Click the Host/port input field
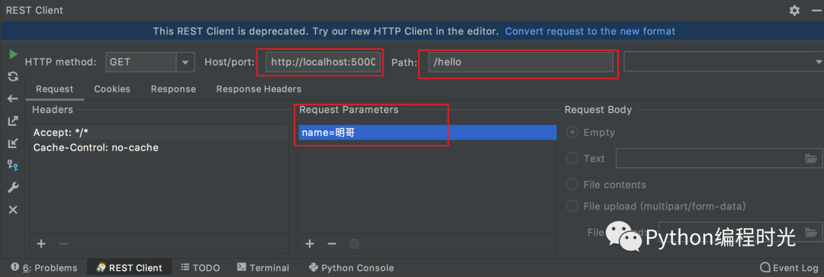 323,62
